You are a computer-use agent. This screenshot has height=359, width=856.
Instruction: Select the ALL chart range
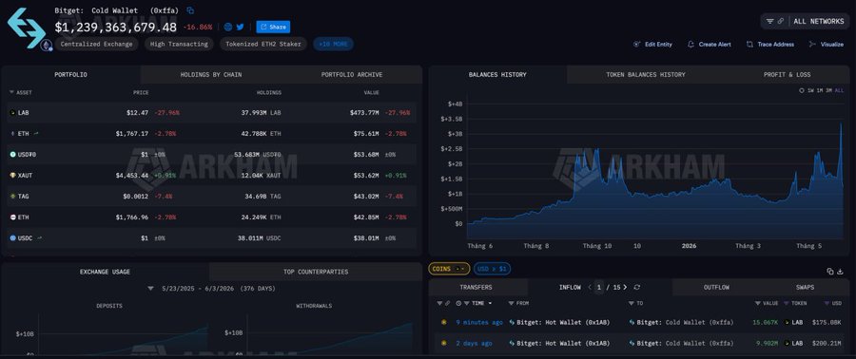pos(839,90)
